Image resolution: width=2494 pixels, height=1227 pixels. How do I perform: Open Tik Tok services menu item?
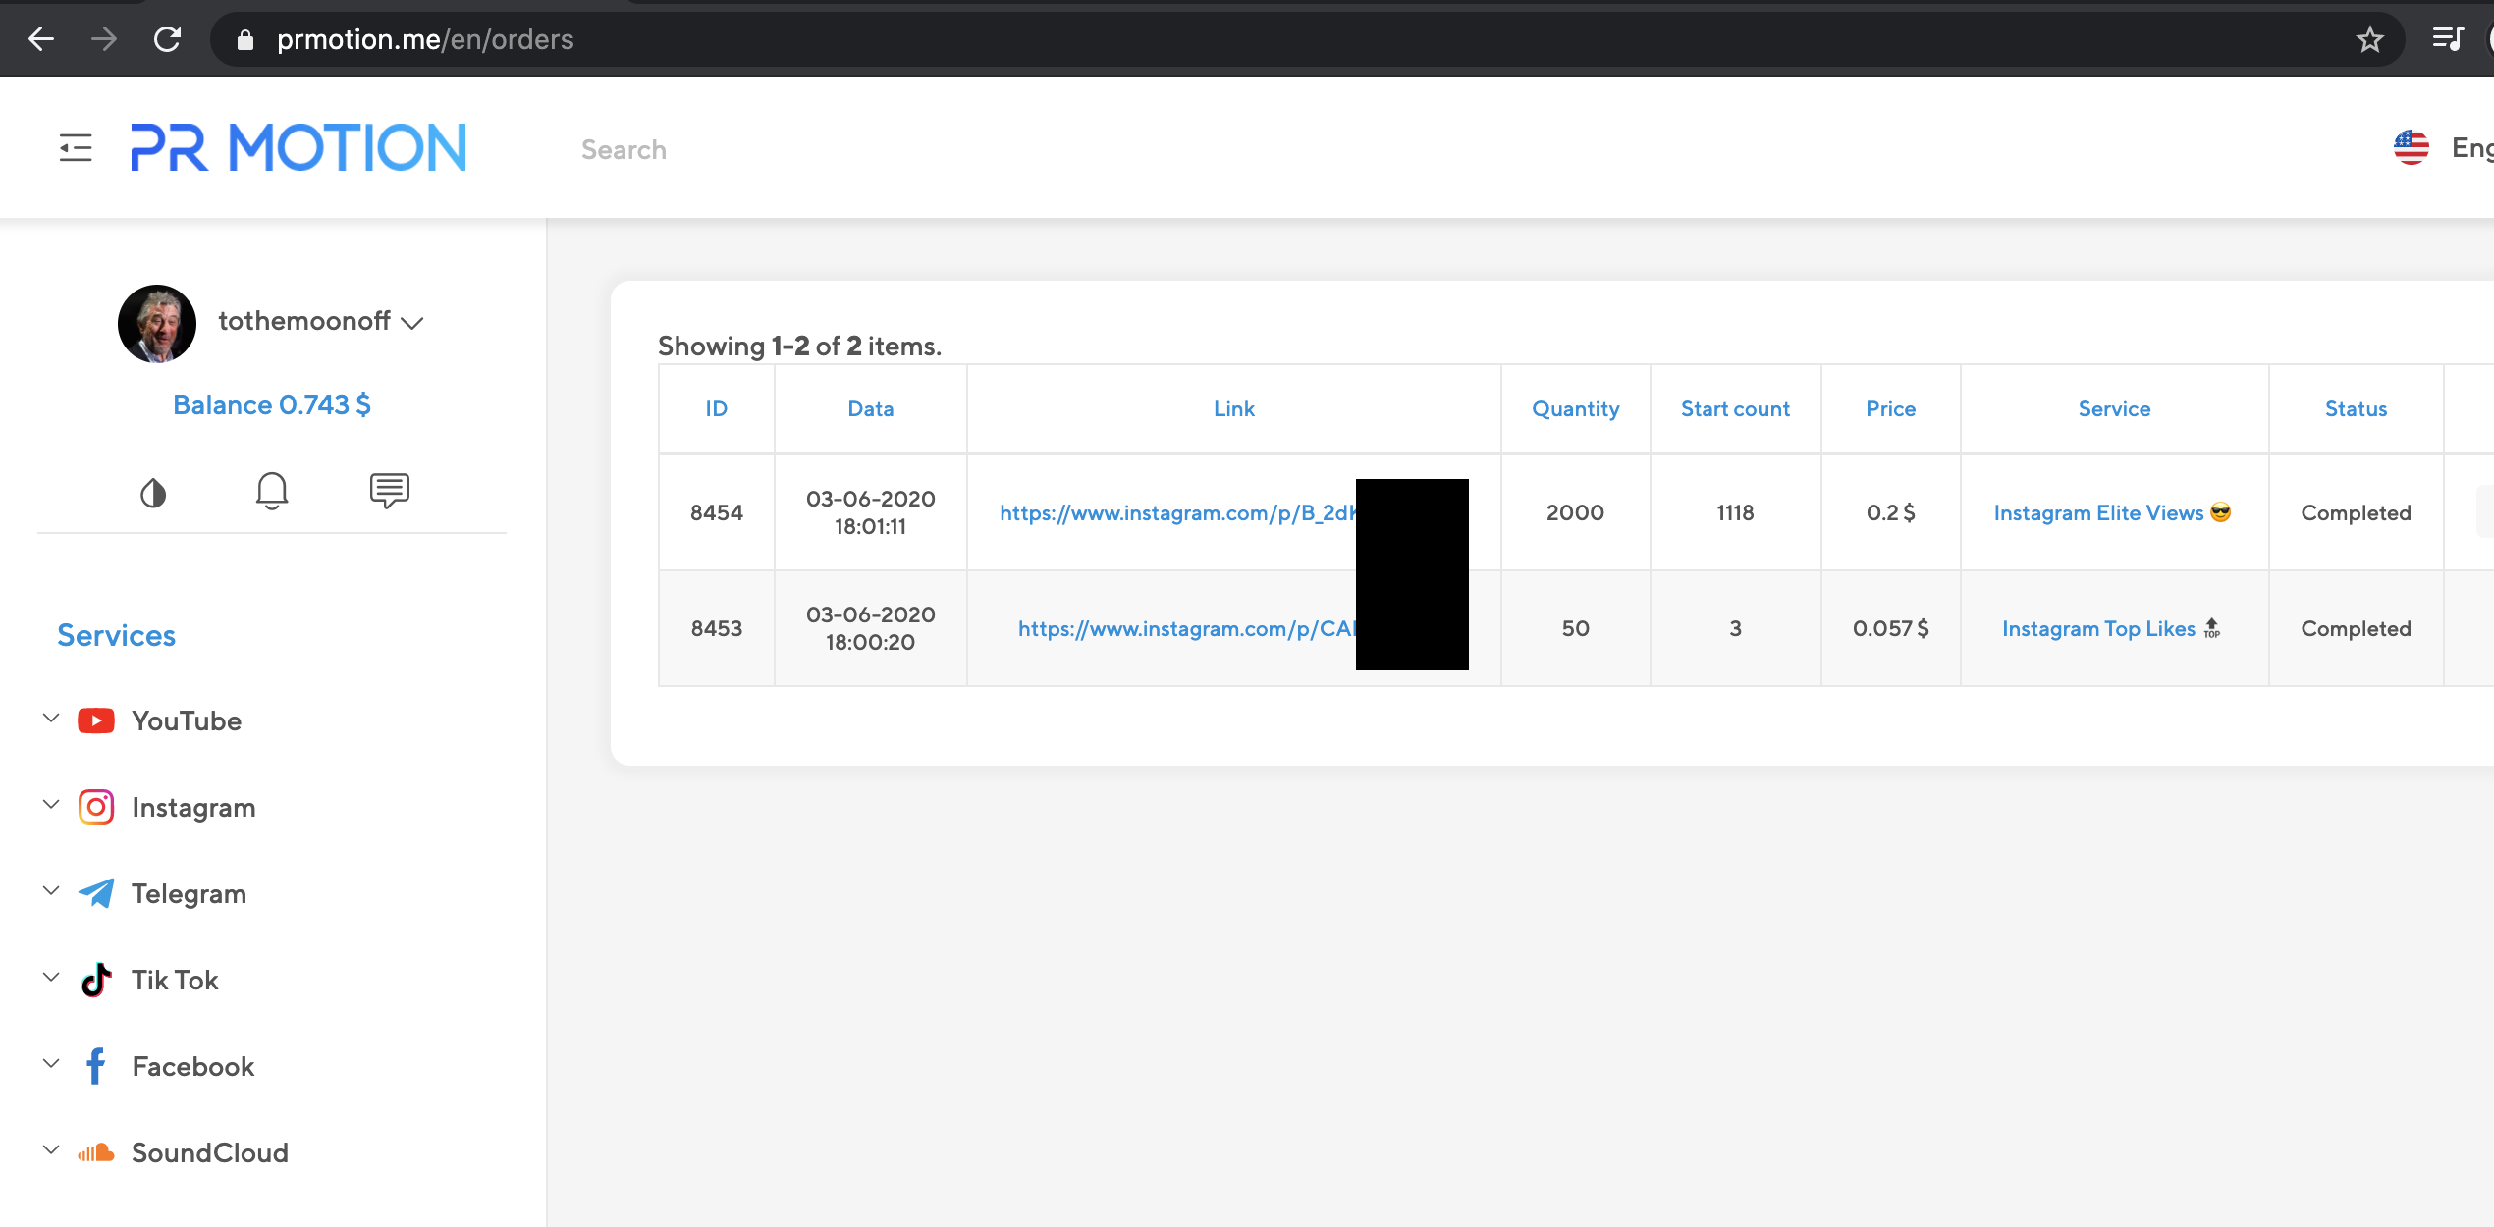pos(175,980)
